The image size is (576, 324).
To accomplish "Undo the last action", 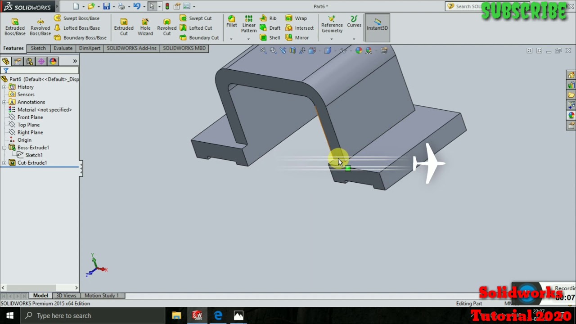I will pos(137,6).
